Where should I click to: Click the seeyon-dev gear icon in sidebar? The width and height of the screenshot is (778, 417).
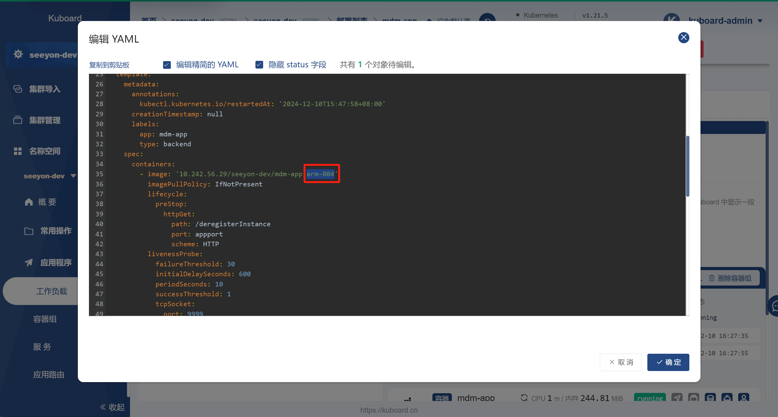[18, 54]
